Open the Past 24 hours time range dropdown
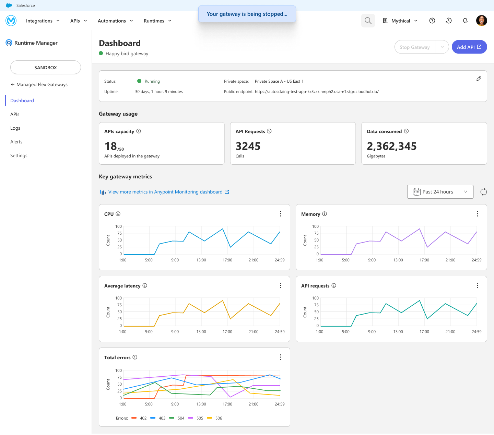The height and width of the screenshot is (435, 494). 440,192
